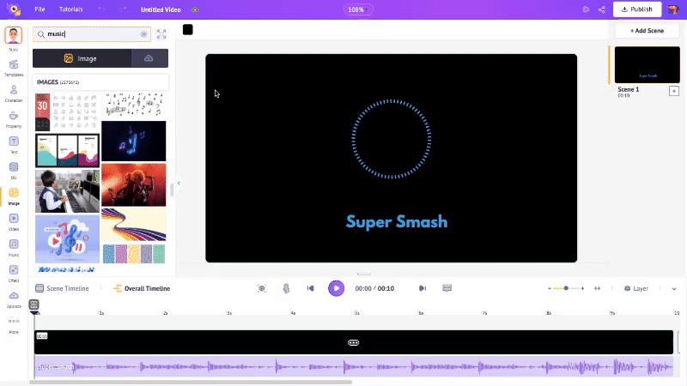
Task: Click the Add Scene button
Action: click(647, 30)
